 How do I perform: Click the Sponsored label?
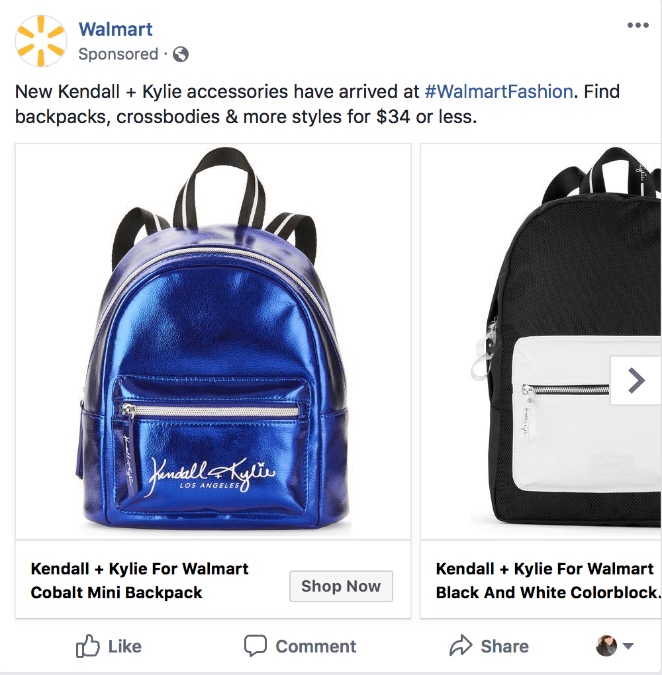118,54
